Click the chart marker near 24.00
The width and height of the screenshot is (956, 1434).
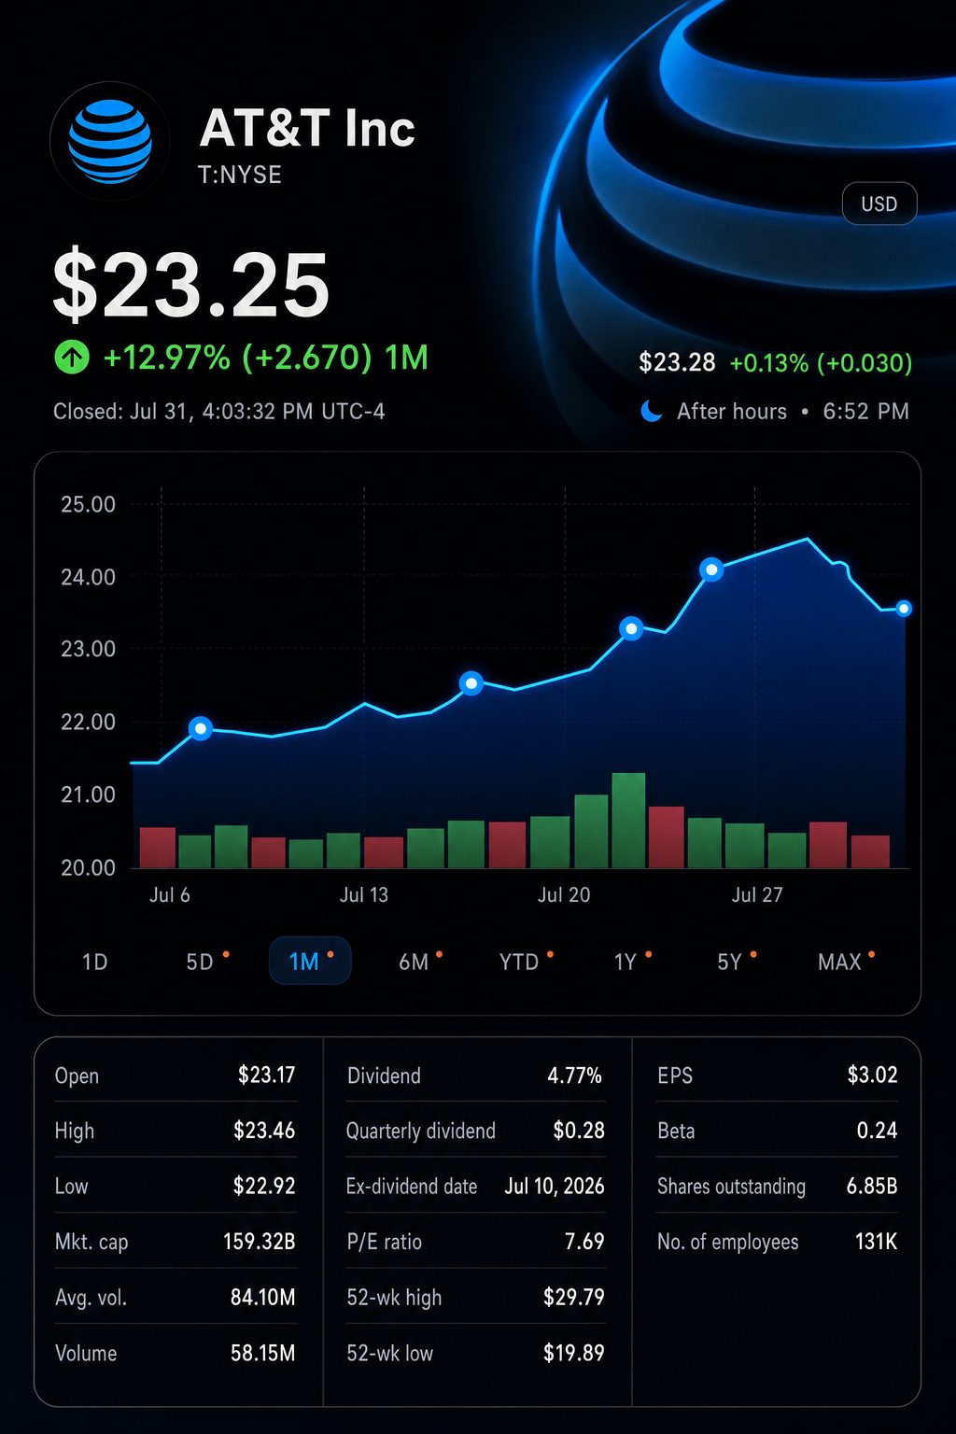711,569
